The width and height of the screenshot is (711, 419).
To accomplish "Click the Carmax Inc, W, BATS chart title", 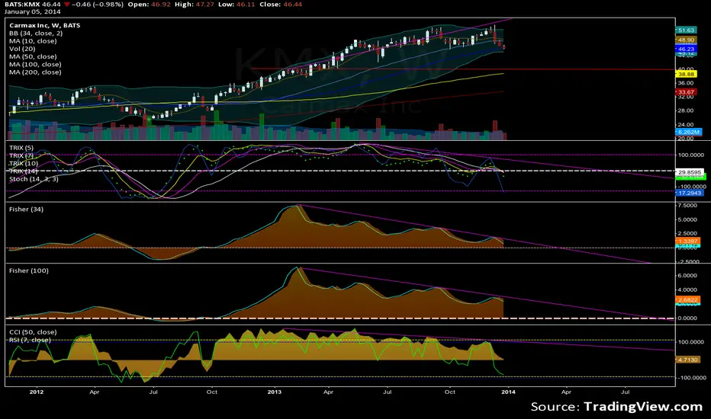I will click(x=44, y=25).
